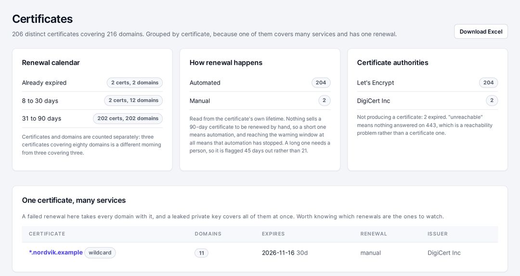Select the Manual renewal label

tap(200, 101)
